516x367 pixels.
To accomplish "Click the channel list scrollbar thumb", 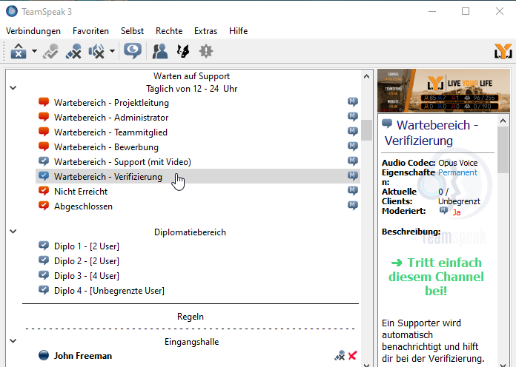I will [x=366, y=130].
